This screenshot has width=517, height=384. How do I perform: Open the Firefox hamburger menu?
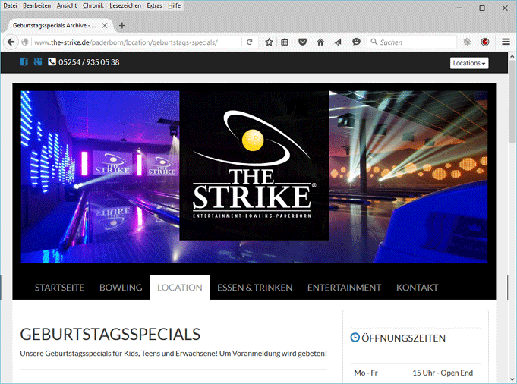click(506, 42)
